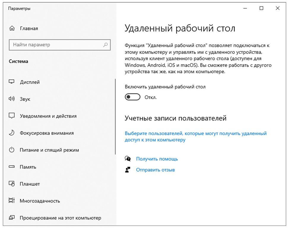Click the Уведомления и действия icon

(x=12, y=116)
